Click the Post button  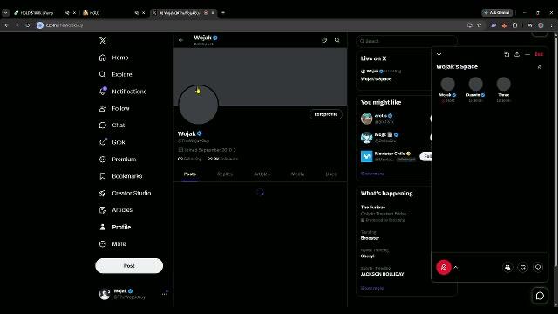[129, 265]
